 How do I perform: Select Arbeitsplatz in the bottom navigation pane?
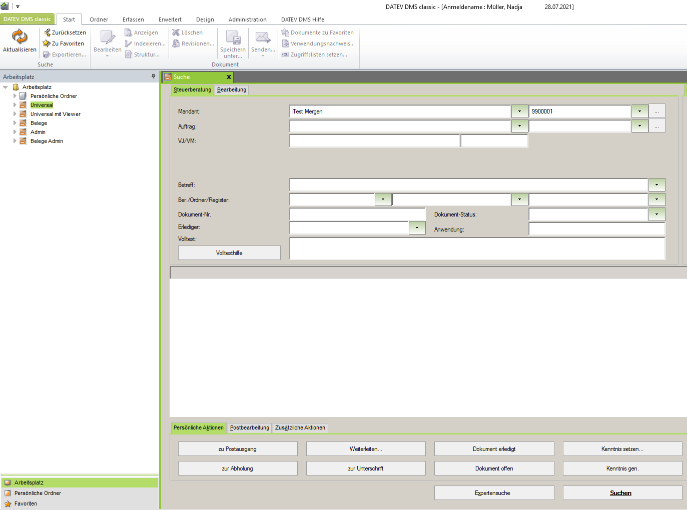coord(79,482)
